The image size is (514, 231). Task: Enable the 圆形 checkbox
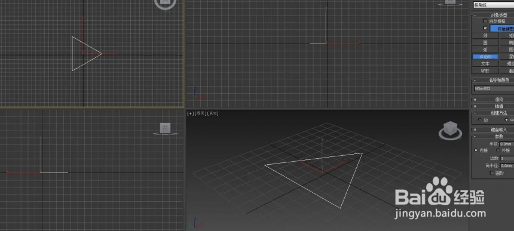tap(492, 173)
